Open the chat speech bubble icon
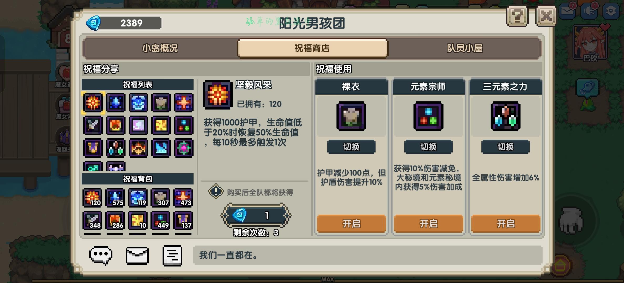The height and width of the screenshot is (283, 624). pos(101,255)
